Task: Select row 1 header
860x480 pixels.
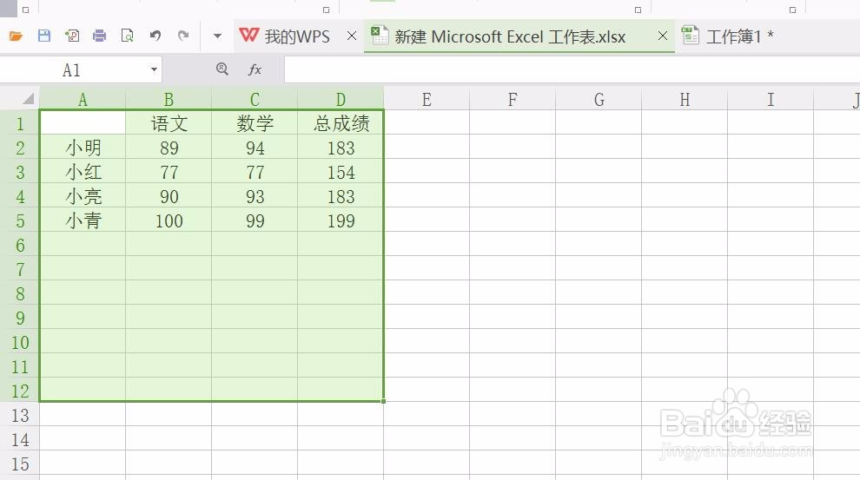Action: click(x=20, y=123)
